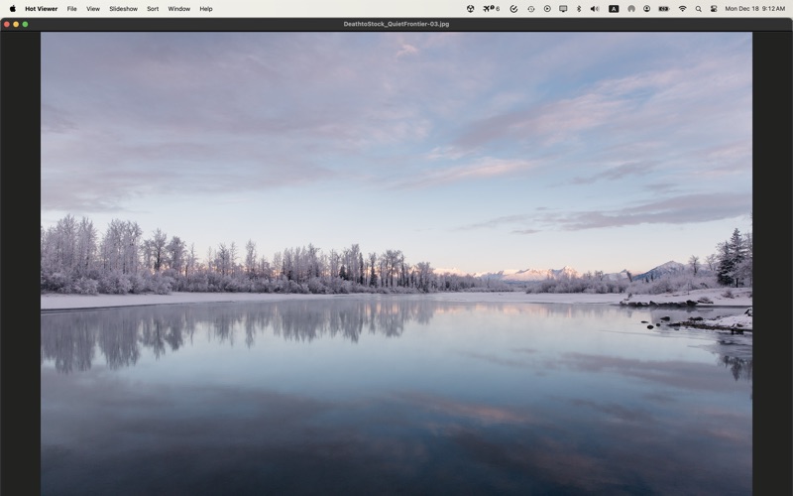Minimize the Hot Viewer window
This screenshot has height=496, width=793.
16,24
